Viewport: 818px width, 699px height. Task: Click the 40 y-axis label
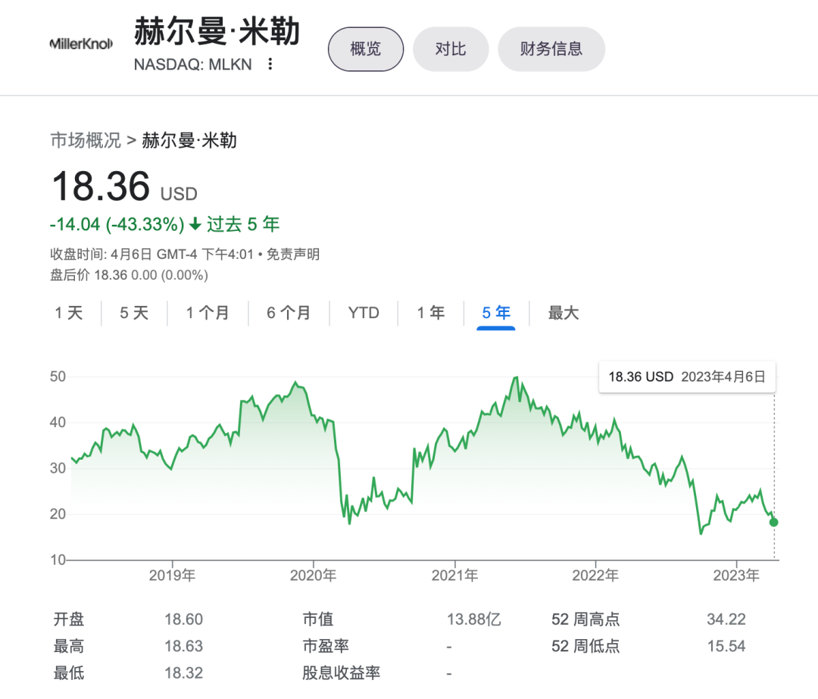point(58,423)
